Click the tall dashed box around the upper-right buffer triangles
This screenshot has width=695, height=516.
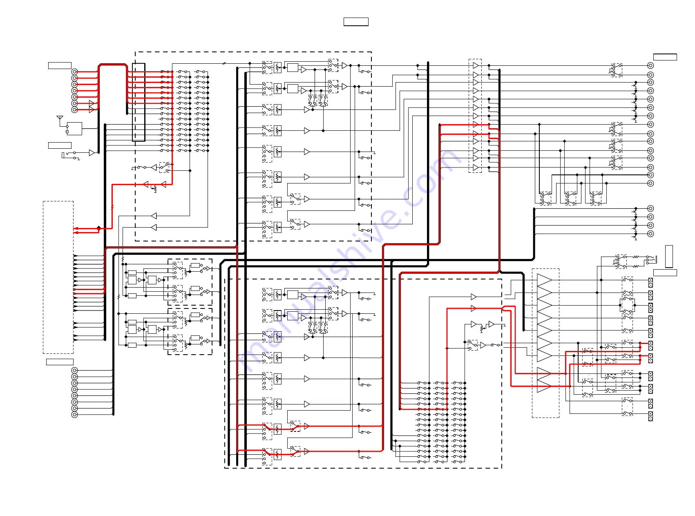point(475,116)
